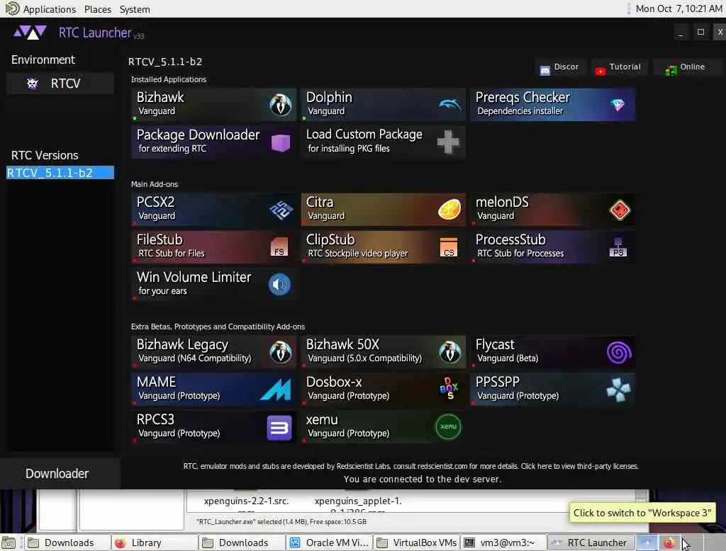The height and width of the screenshot is (551, 726).
Task: Click RTCV environment gear icon
Action: tap(33, 84)
